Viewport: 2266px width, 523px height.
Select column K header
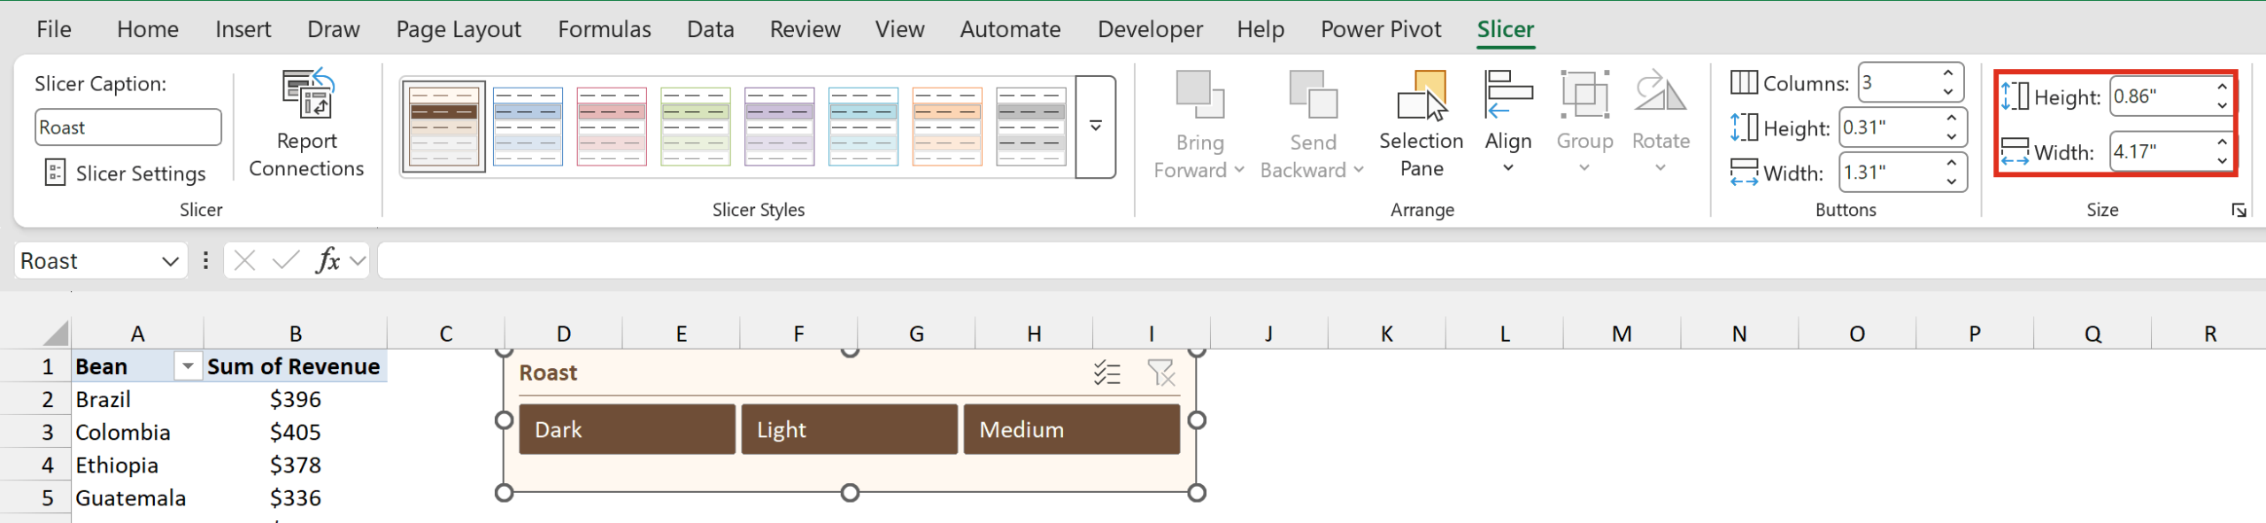coord(1386,334)
